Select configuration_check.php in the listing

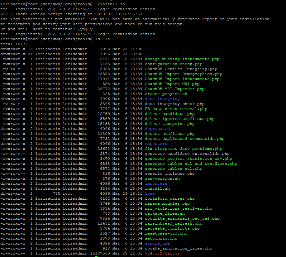tap(174, 64)
